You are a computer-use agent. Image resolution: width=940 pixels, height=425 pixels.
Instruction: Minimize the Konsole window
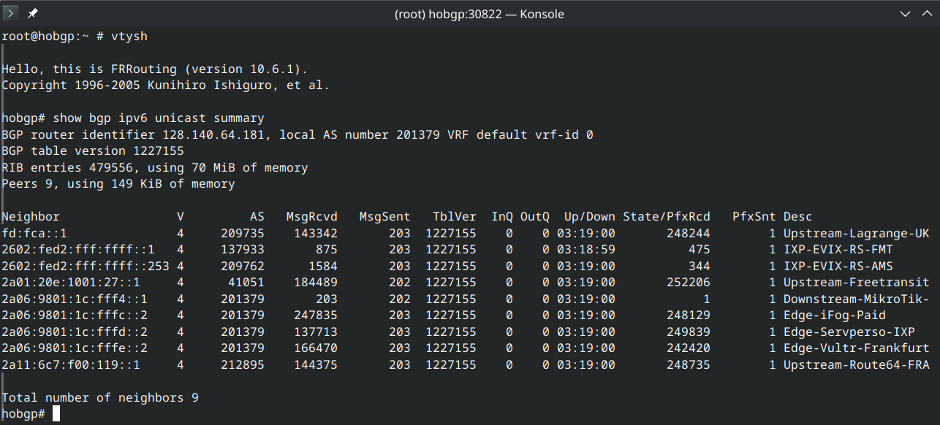tap(905, 14)
